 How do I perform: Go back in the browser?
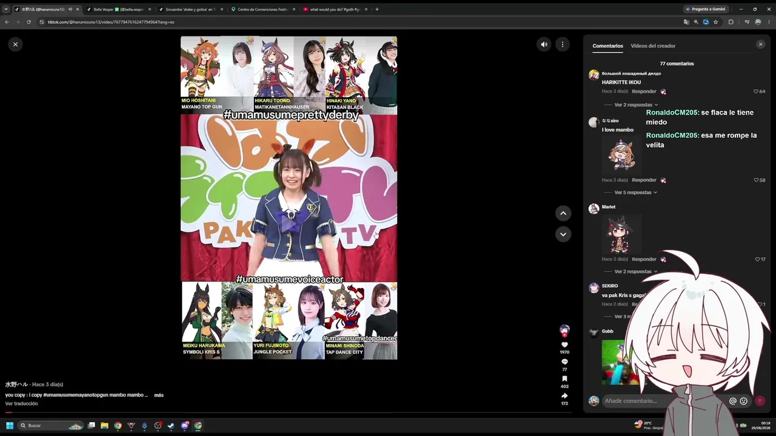[x=7, y=22]
